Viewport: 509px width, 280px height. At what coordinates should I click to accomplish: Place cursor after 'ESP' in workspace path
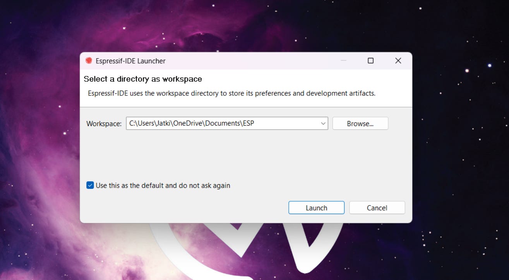pyautogui.click(x=255, y=124)
